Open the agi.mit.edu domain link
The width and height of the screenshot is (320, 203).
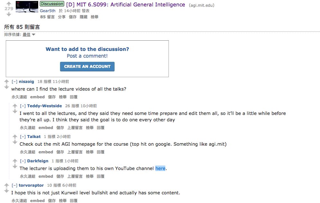[x=202, y=5]
